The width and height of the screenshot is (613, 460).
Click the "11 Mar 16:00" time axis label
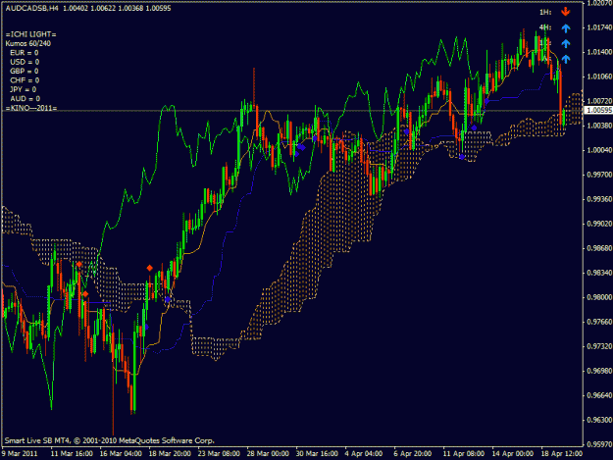coord(72,454)
